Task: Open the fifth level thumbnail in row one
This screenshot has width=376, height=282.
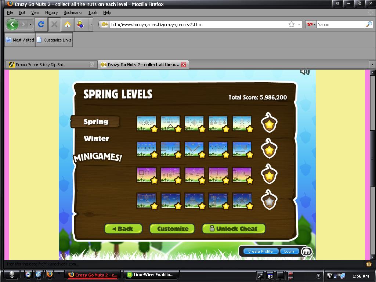Action: (242, 123)
